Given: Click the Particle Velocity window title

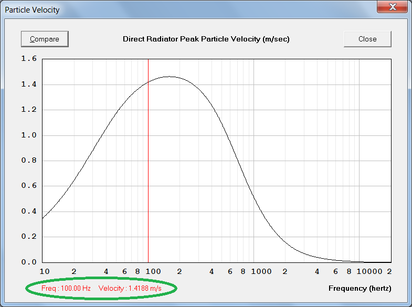Looking at the screenshot, I should 32,10.
